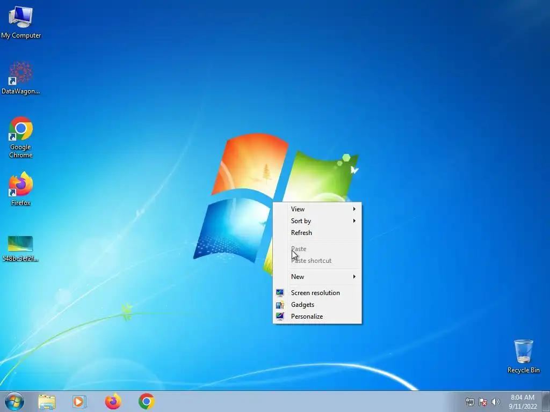Click the Sort by submenu arrow
Viewport: 550px width, 412px height.
tap(354, 221)
